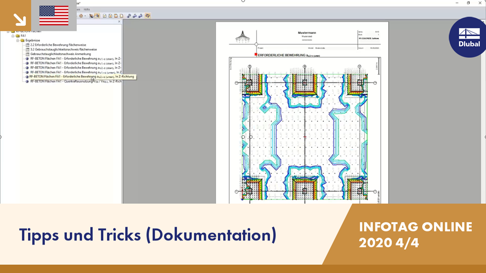Click the dark pen toolbar icon
This screenshot has width=486, height=273.
click(x=92, y=16)
